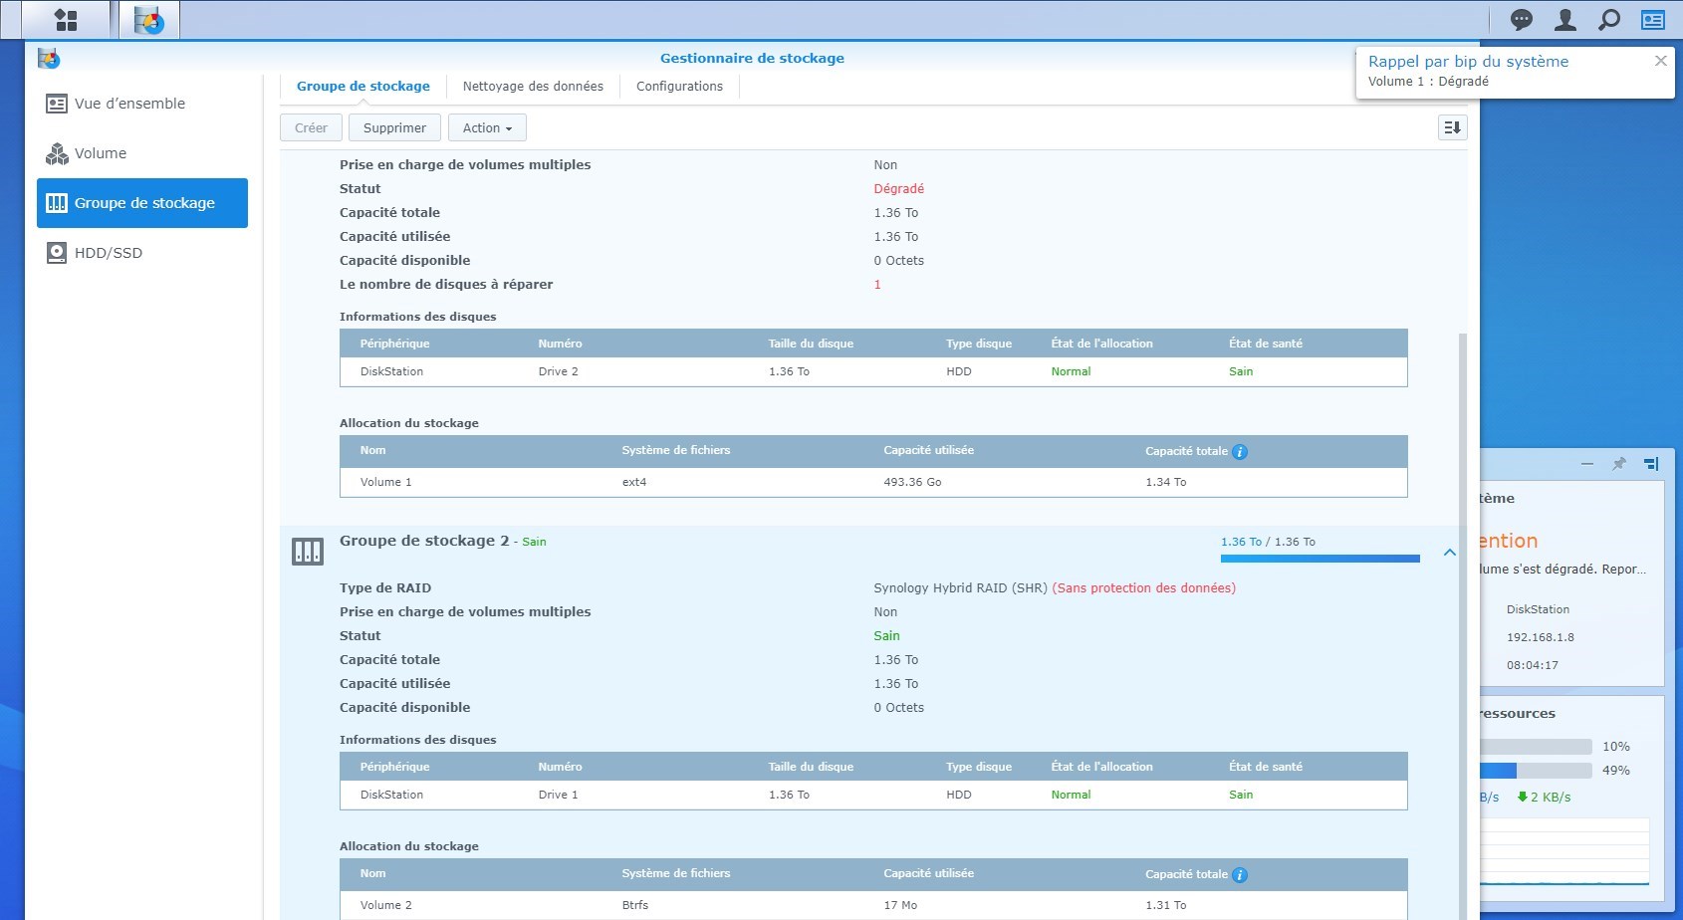Click the Supprimer button
Viewport: 1683px width, 920px height.
(x=394, y=127)
